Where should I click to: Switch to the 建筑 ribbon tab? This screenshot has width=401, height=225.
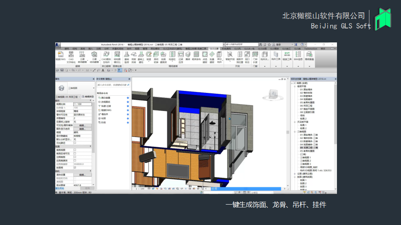pos(67,48)
